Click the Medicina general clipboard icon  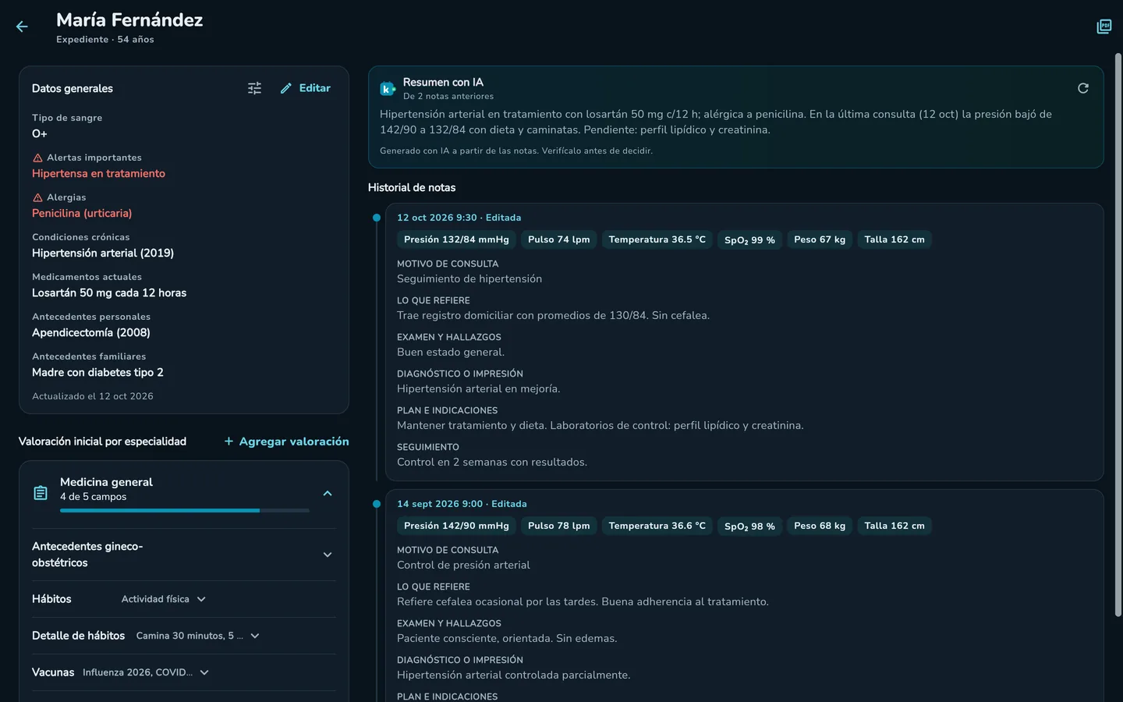click(x=41, y=493)
